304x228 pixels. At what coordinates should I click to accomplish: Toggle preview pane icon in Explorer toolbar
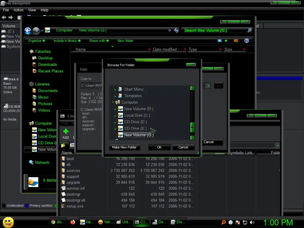(x=236, y=41)
